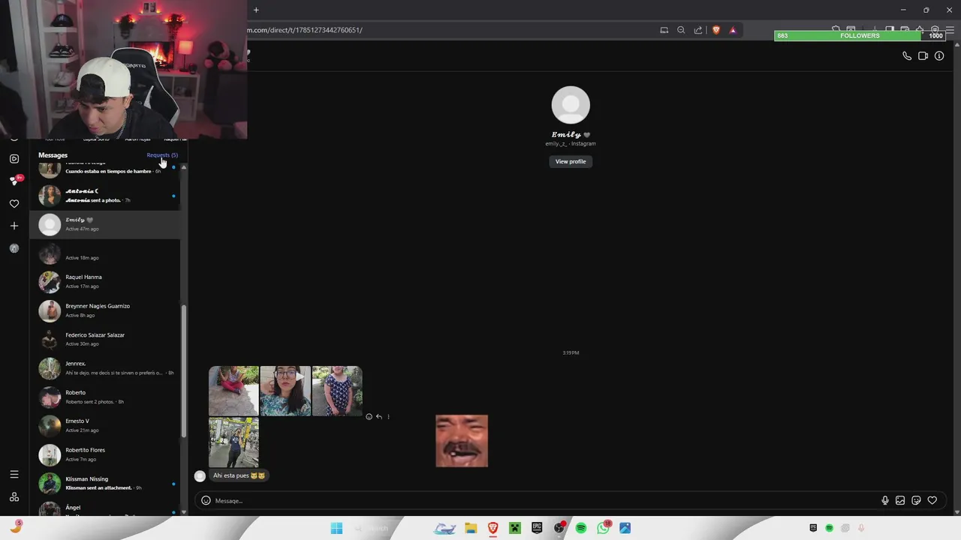961x540 pixels.
Task: Open the Meta apps icon in sidebar
Action: pos(14,497)
